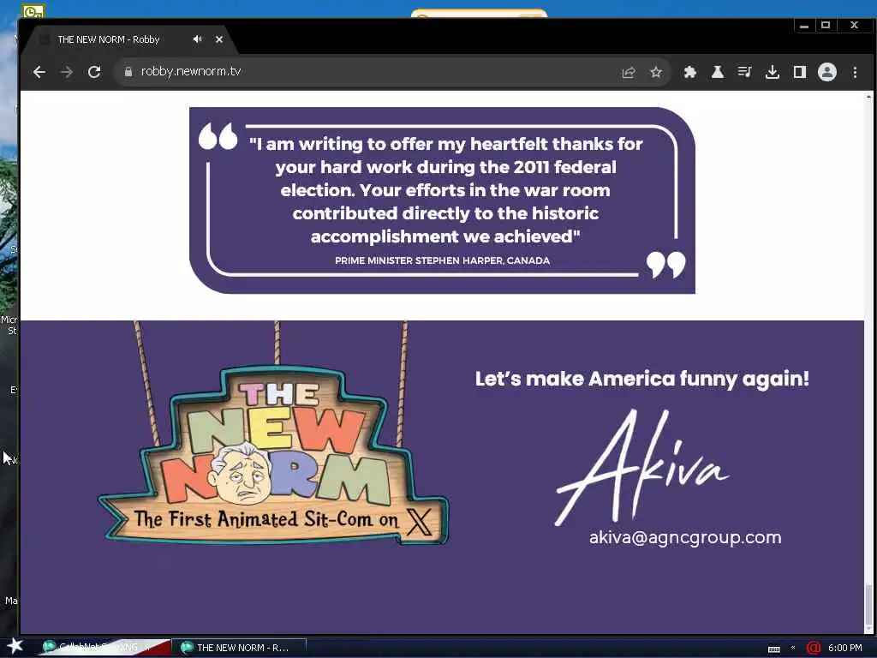
Task: Open Chrome Labs flask icon
Action: [x=718, y=72]
